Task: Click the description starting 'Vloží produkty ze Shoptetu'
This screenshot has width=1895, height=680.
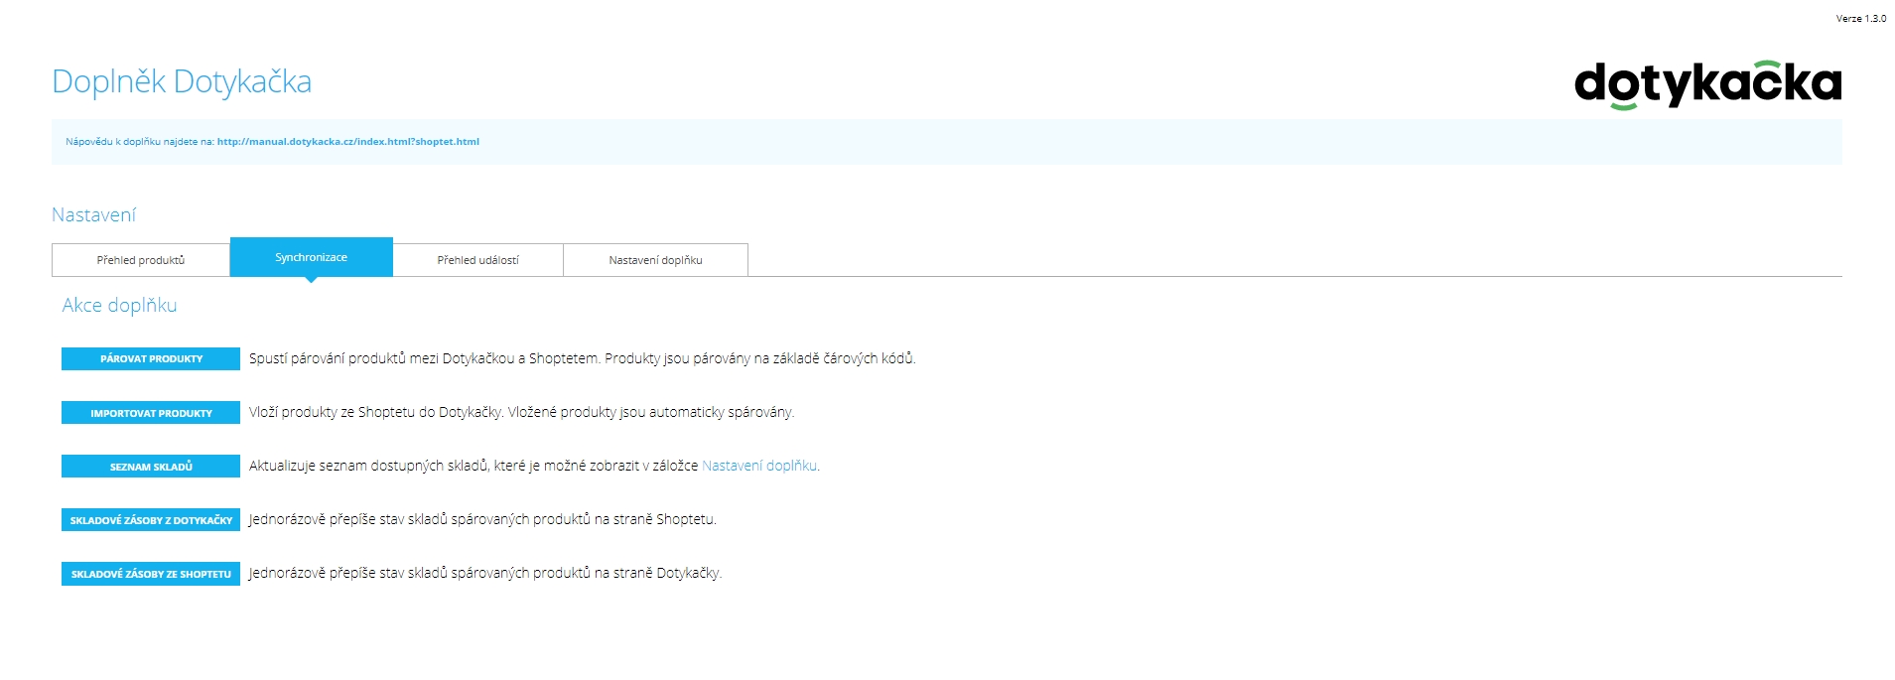Action: tap(521, 412)
